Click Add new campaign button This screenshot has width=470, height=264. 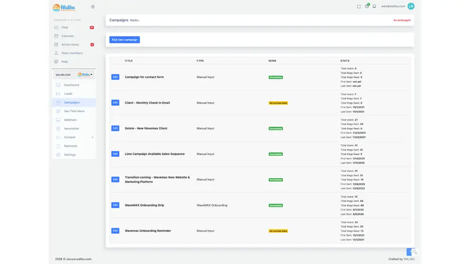tap(125, 39)
